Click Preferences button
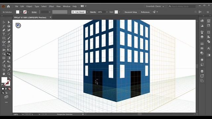 (145, 12)
